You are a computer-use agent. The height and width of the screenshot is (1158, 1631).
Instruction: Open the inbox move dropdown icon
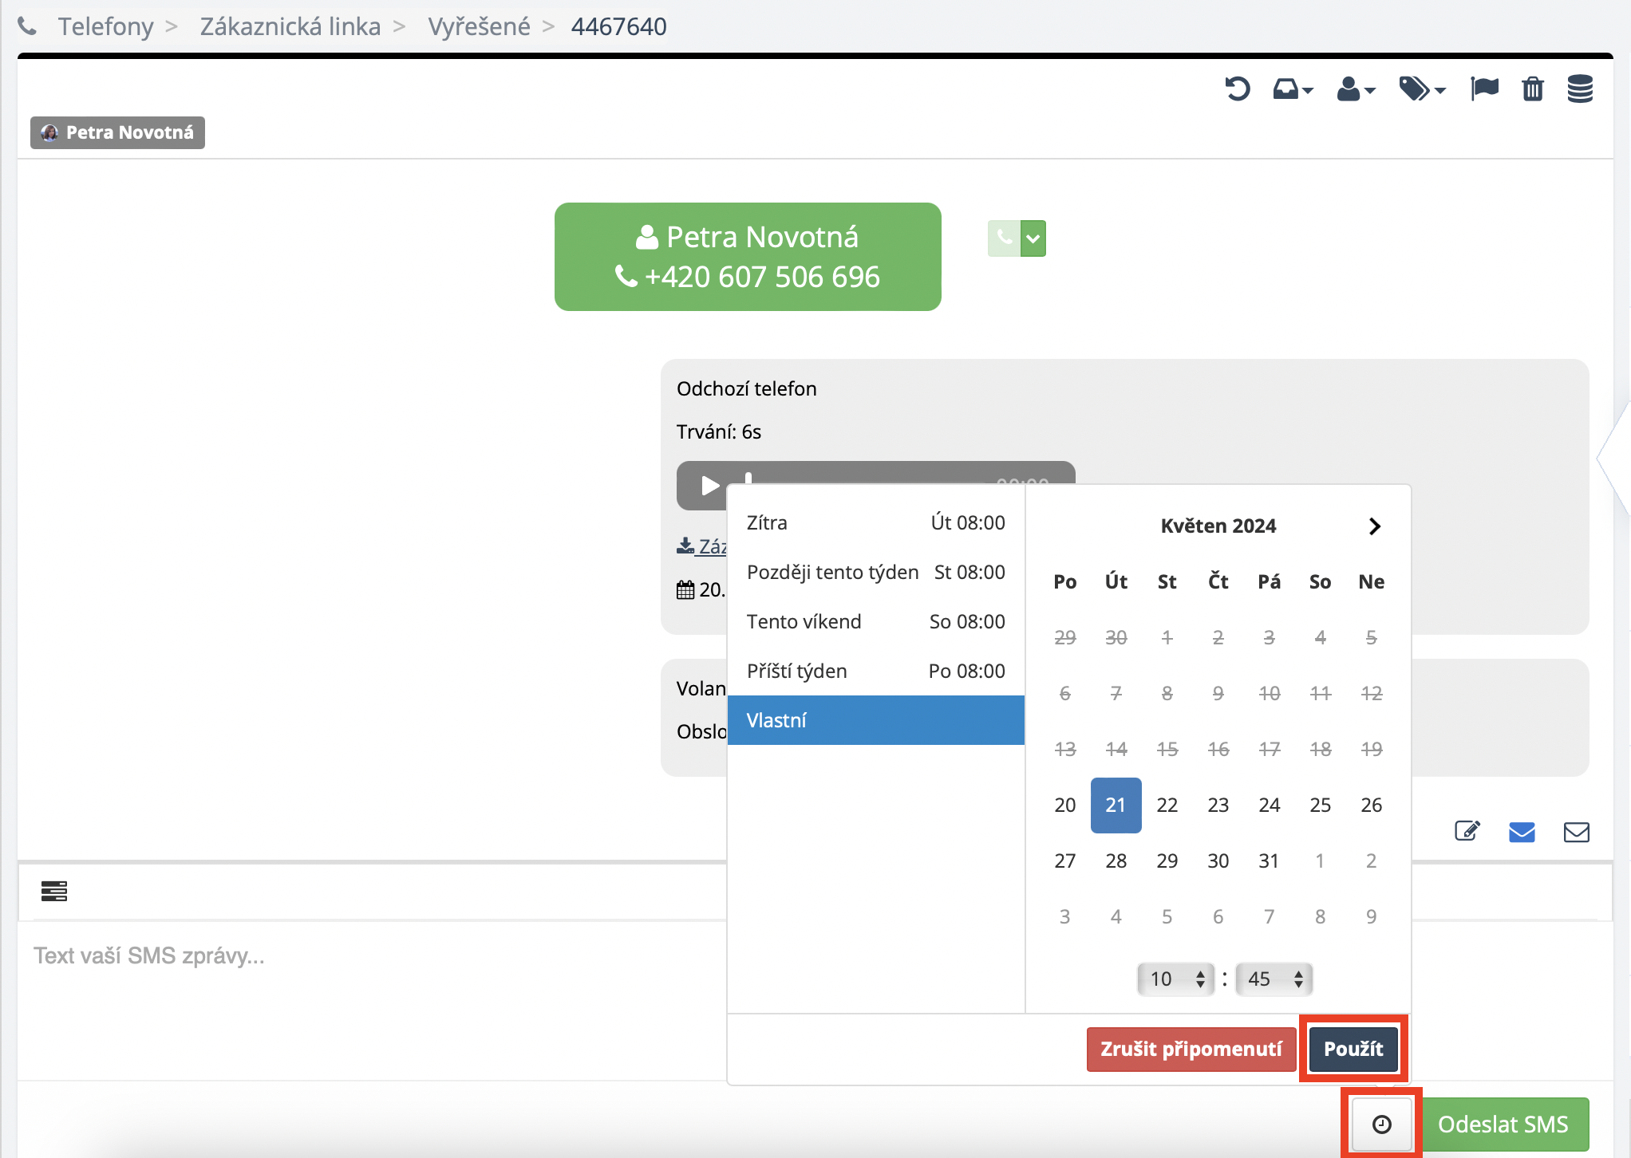pyautogui.click(x=1293, y=89)
